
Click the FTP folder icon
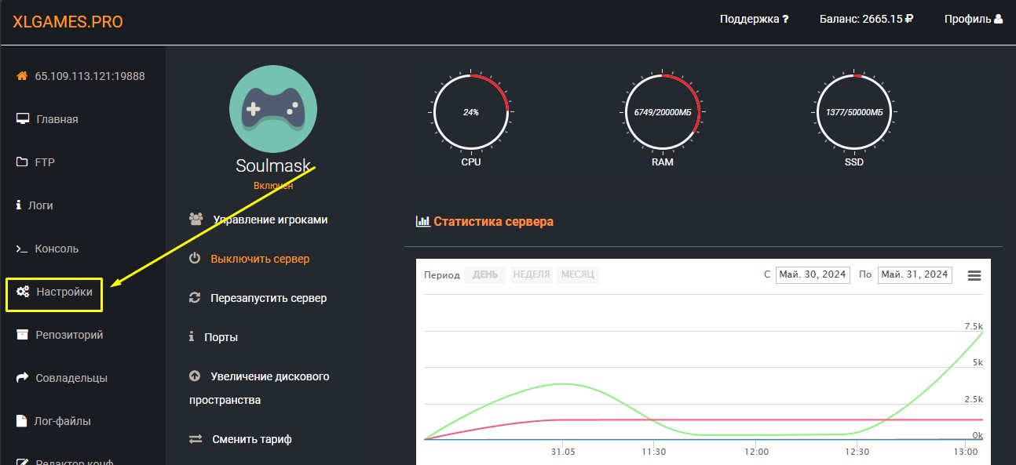(22, 162)
